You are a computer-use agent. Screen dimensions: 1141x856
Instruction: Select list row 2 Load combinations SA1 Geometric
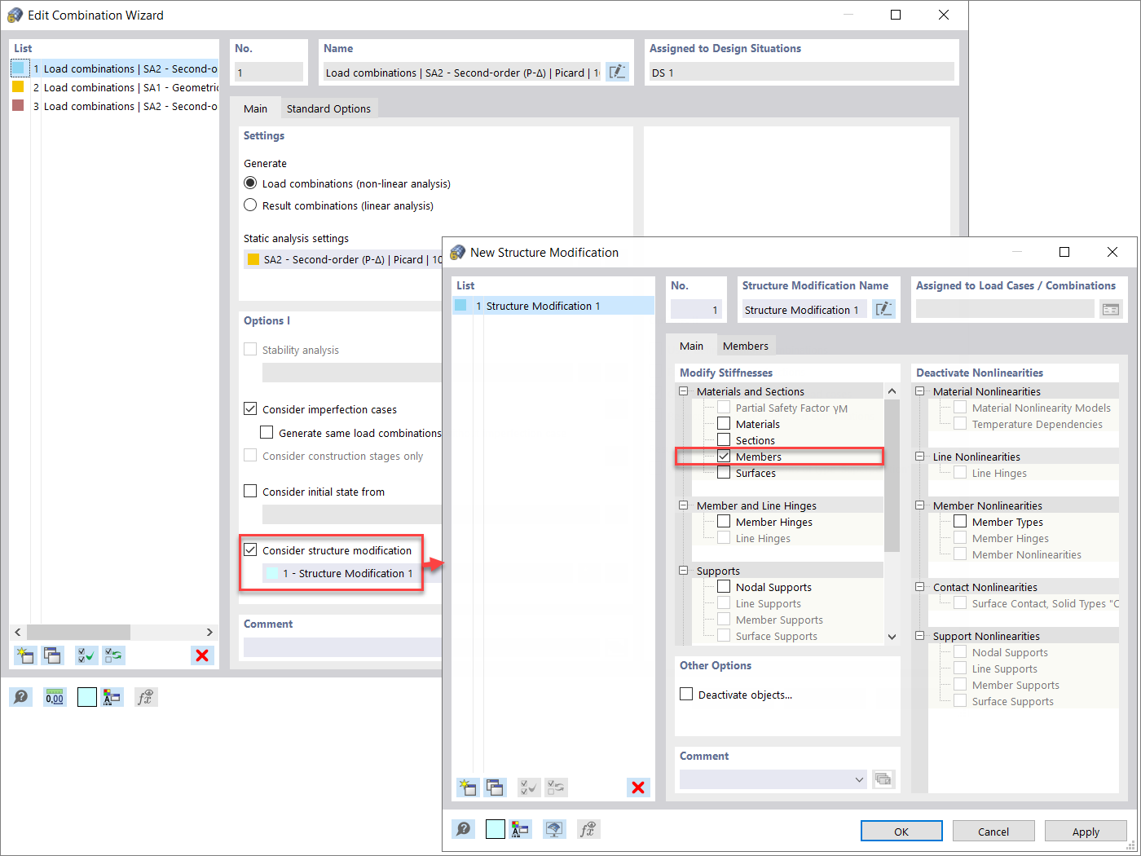(115, 87)
